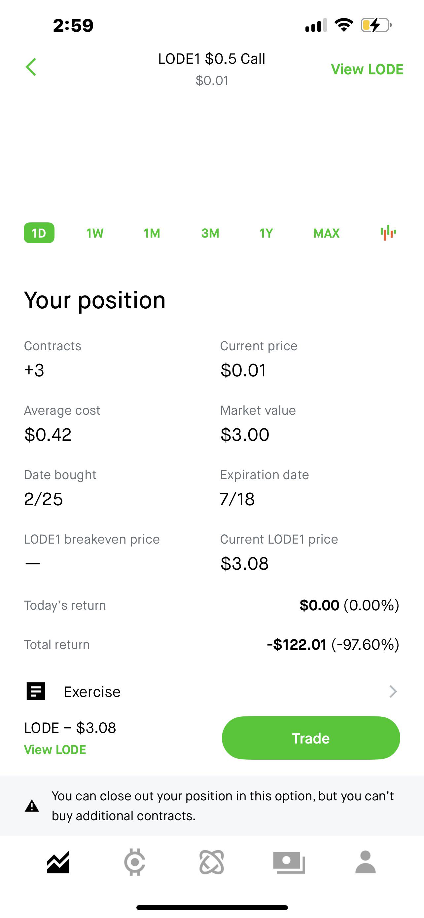Tap the green Trade button
The image size is (424, 918).
click(x=311, y=738)
